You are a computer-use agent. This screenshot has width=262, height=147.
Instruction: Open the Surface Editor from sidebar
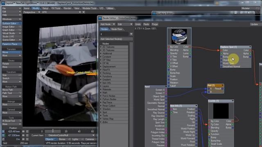click(11, 24)
